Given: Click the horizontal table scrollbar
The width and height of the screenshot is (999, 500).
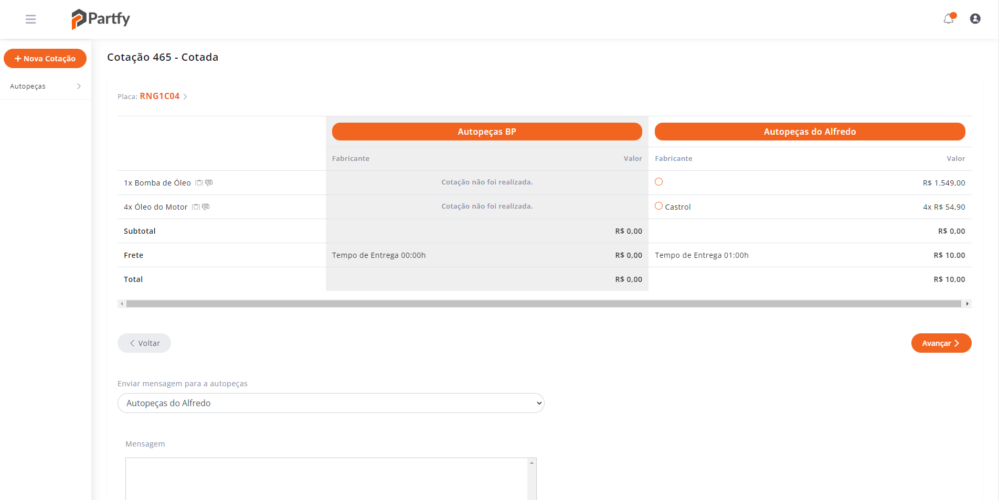Looking at the screenshot, I should click(544, 304).
